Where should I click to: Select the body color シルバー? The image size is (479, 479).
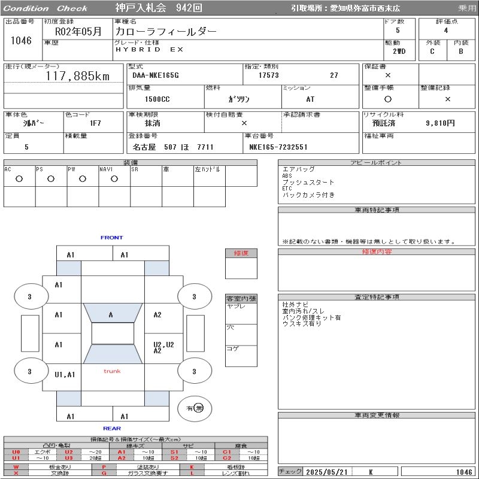pyautogui.click(x=34, y=123)
